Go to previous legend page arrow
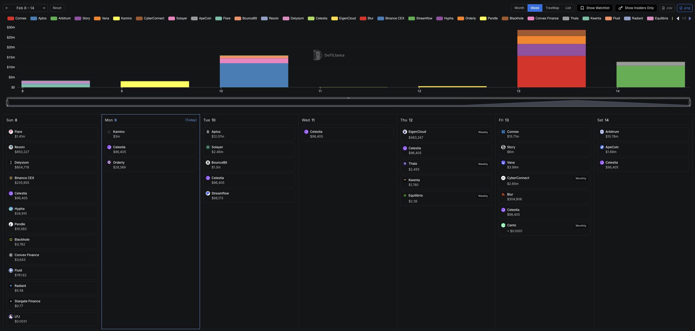 click(678, 18)
